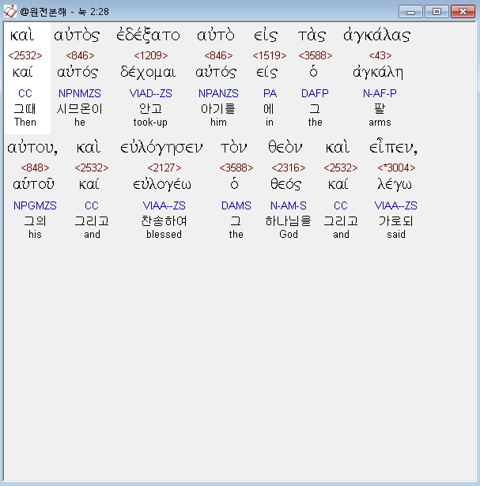Select the Greek word τὰς
480x486 pixels.
coord(312,35)
